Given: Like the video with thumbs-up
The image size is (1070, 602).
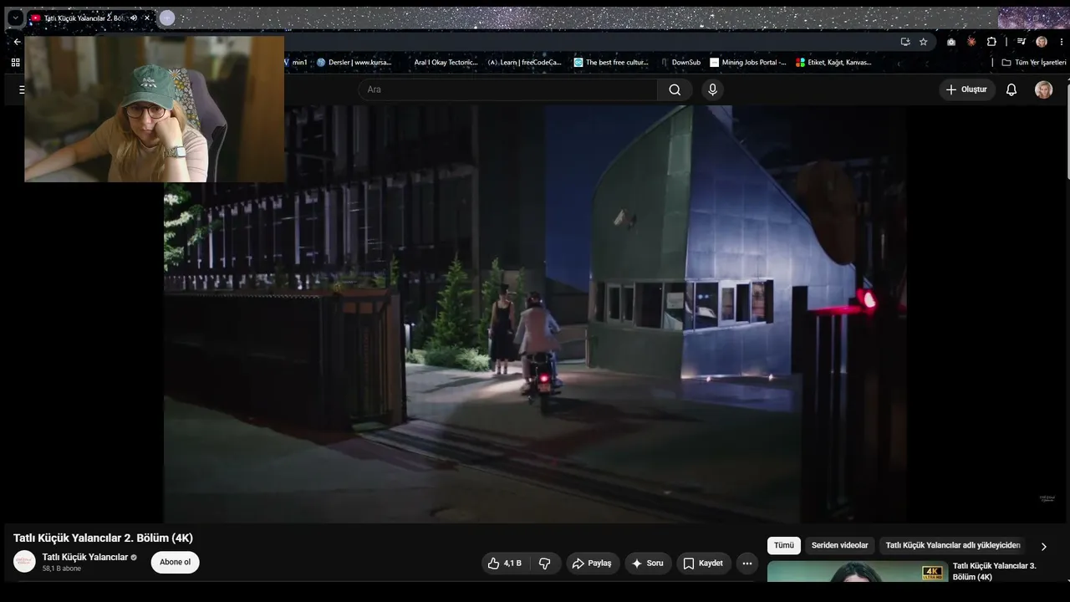Looking at the screenshot, I should coord(506,564).
